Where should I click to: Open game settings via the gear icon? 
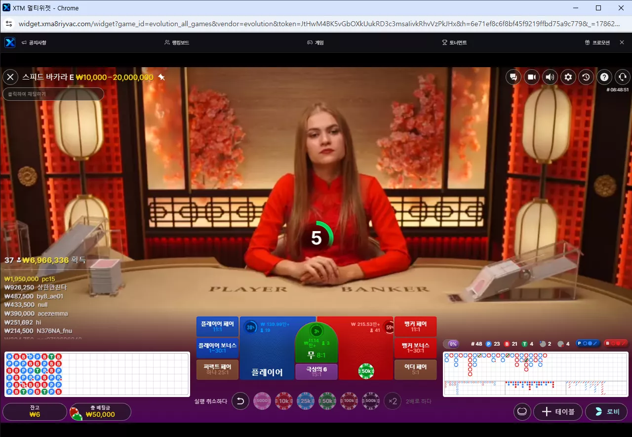(568, 77)
